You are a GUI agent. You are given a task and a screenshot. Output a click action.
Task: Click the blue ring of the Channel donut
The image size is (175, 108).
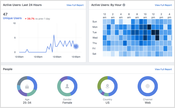[x=148, y=78]
